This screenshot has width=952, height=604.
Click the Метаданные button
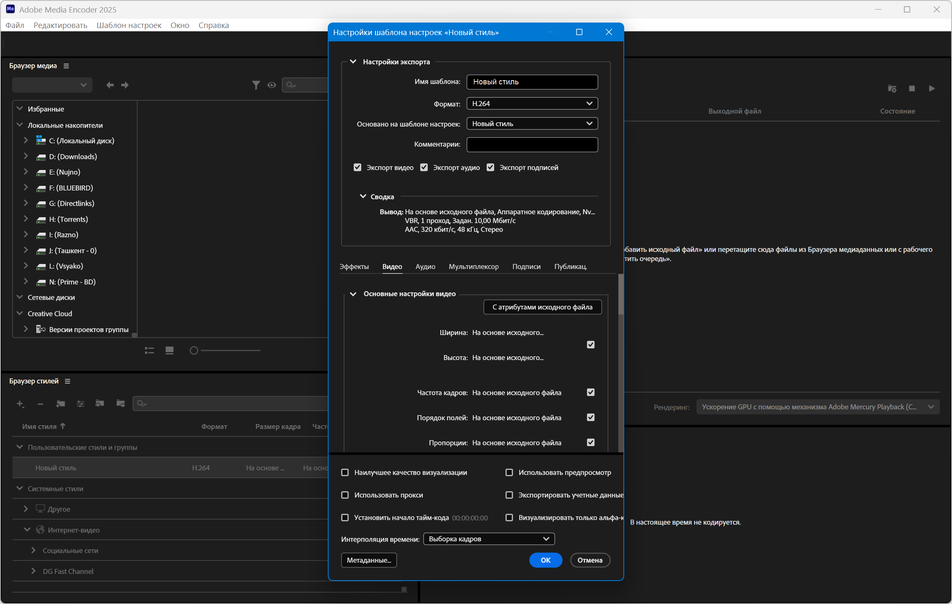(x=369, y=560)
